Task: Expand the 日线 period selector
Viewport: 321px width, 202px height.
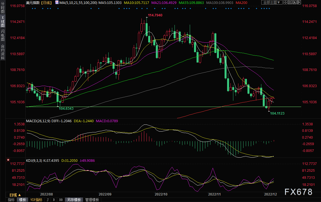Action: (x=15, y=195)
